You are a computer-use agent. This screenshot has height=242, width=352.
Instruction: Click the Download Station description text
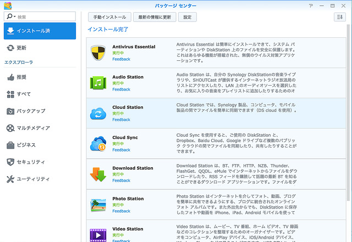click(237, 174)
